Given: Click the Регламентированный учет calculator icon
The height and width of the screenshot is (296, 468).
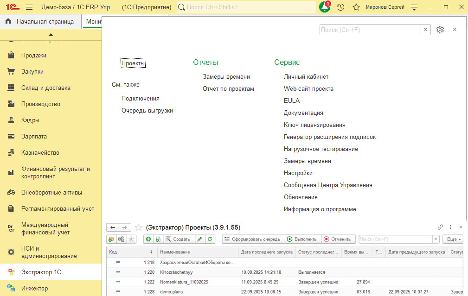Looking at the screenshot, I should point(11,208).
